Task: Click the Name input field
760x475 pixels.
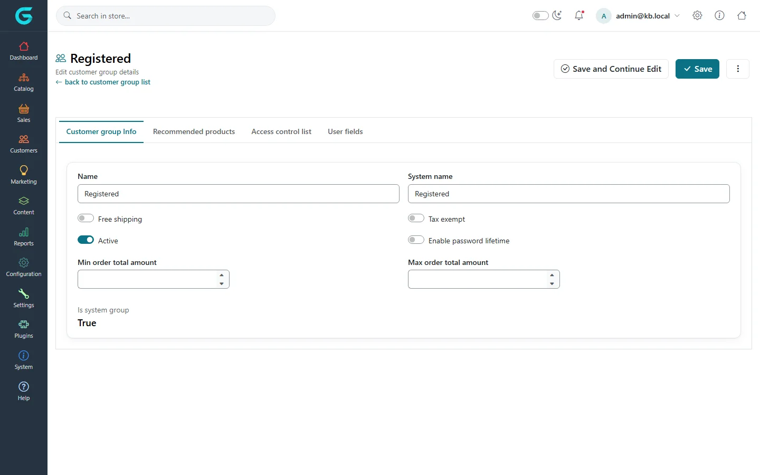Action: click(x=239, y=194)
